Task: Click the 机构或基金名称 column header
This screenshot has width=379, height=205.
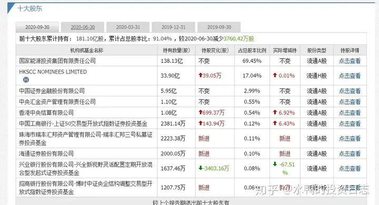Action: [x=86, y=50]
